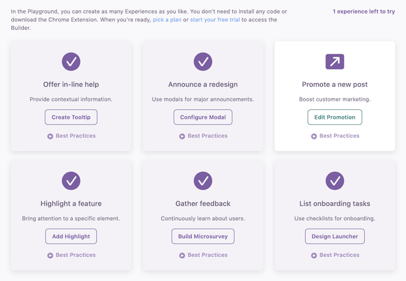The image size is (406, 281).
Task: Click the Configure Modal button
Action: (x=203, y=117)
